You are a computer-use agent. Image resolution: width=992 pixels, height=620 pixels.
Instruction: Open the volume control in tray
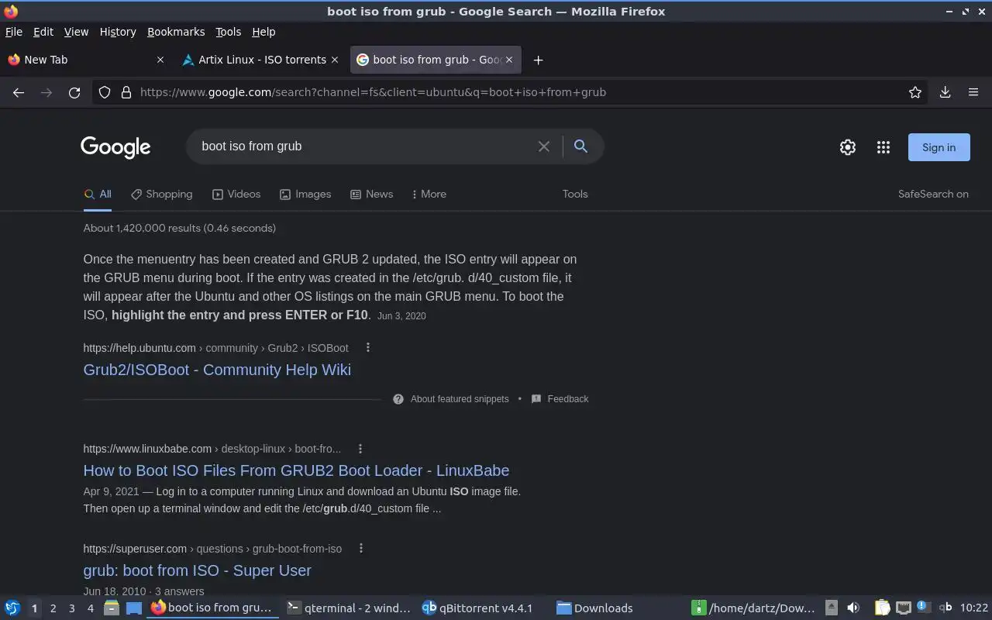click(853, 608)
